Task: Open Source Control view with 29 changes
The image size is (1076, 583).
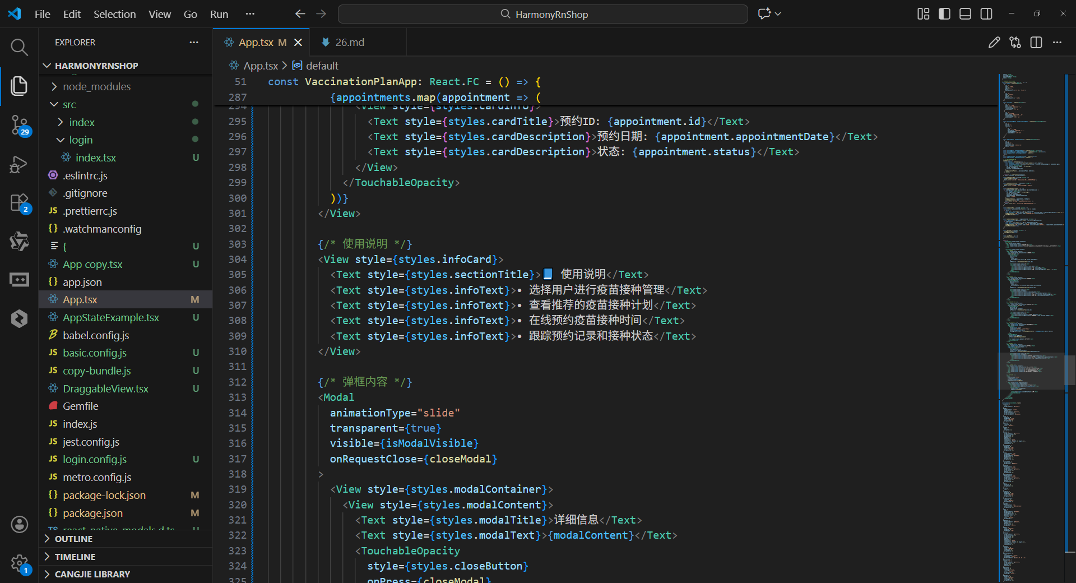Action: pos(19,124)
